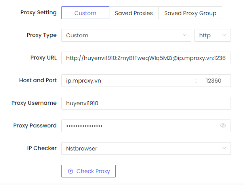Open the http protocol dropdown
The image size is (244, 185).
(x=213, y=35)
